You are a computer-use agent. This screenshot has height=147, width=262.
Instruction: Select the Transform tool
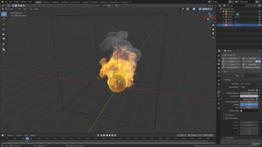4,39
